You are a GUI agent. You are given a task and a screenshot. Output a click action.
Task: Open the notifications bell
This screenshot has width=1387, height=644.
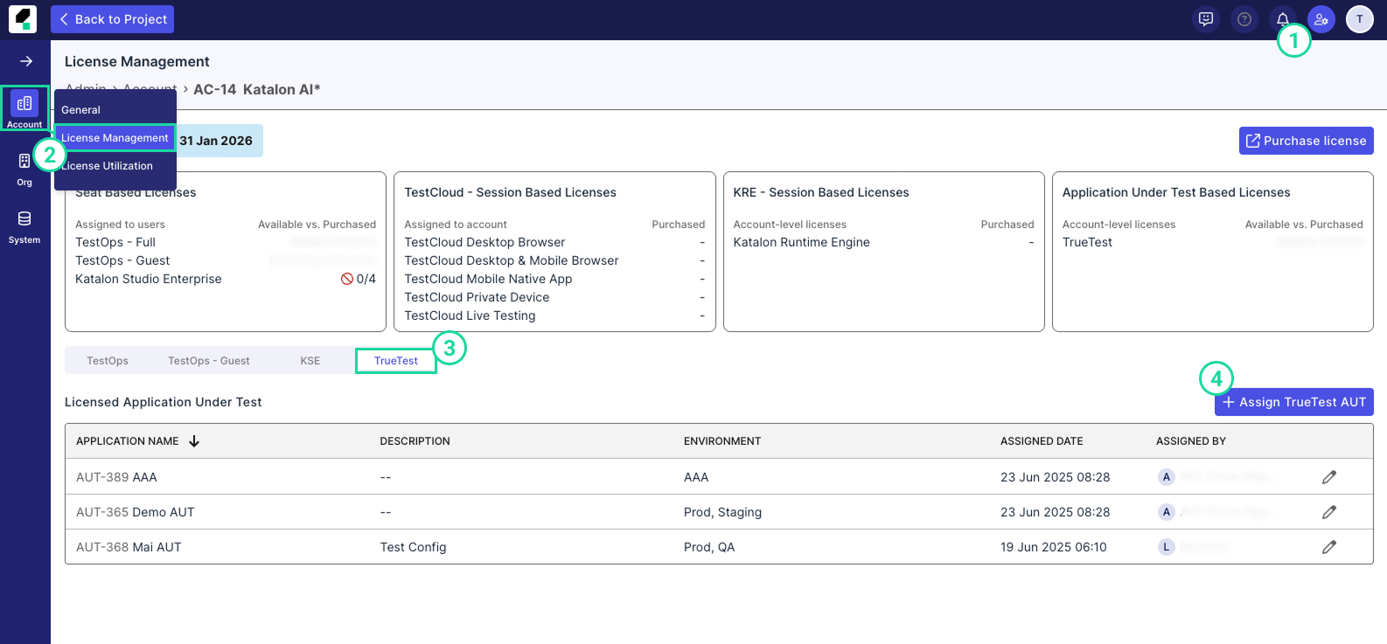click(1283, 19)
